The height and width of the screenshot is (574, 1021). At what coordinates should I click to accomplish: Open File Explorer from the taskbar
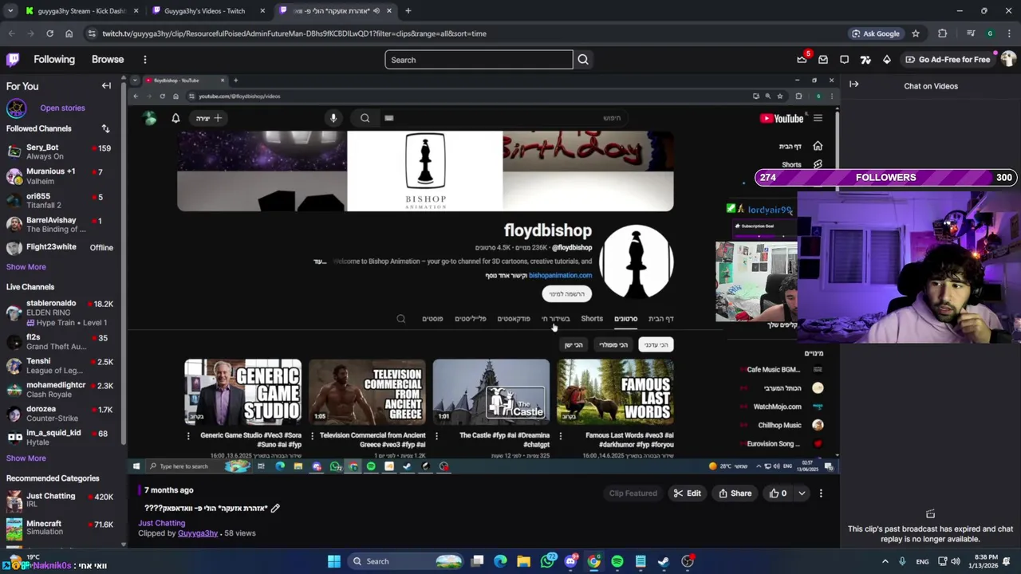(x=523, y=561)
